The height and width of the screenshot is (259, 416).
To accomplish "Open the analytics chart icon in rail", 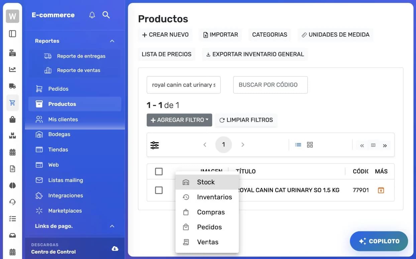I will pyautogui.click(x=12, y=69).
